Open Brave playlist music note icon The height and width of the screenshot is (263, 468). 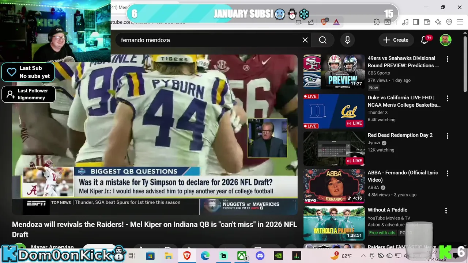[405, 22]
